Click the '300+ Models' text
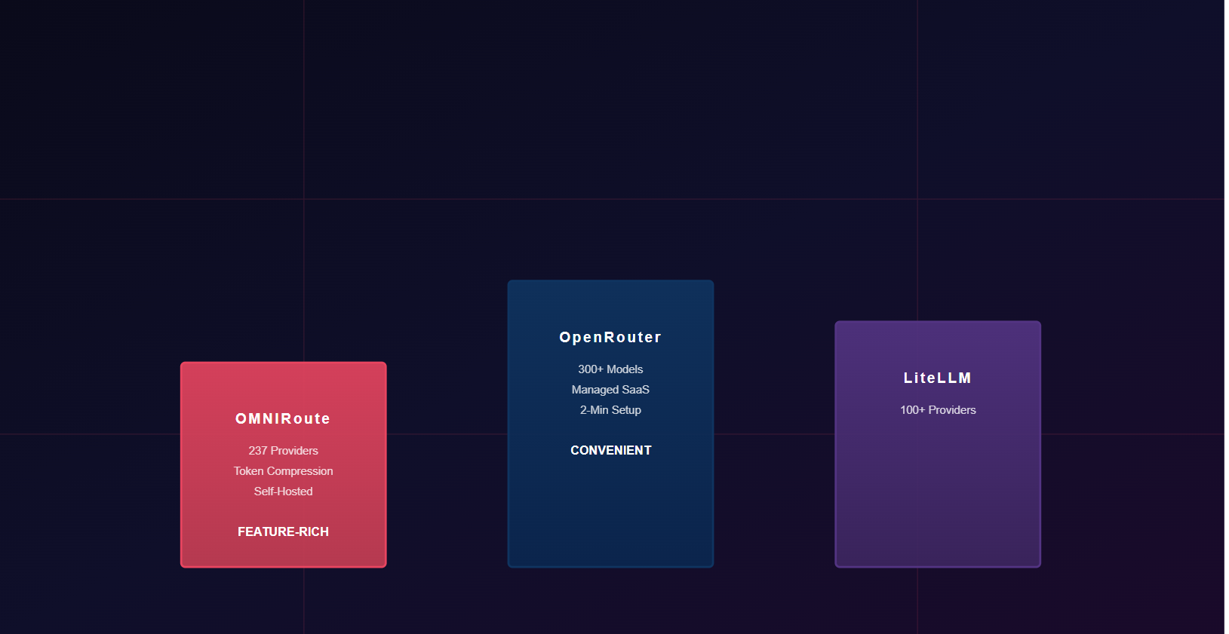This screenshot has height=634, width=1229. tap(610, 369)
